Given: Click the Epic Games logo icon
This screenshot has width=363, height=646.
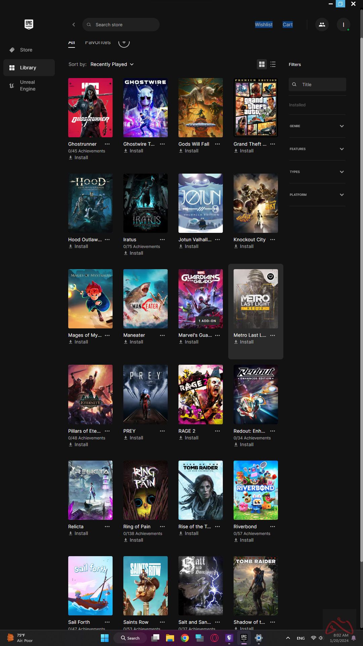Looking at the screenshot, I should tap(29, 24).
